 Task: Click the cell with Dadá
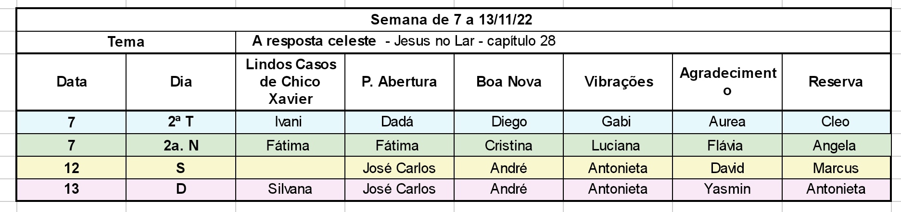click(x=399, y=122)
